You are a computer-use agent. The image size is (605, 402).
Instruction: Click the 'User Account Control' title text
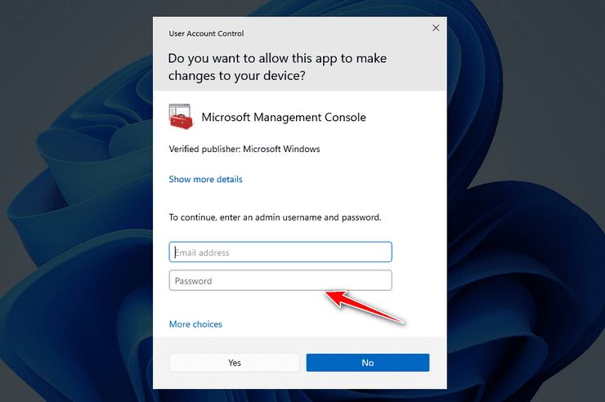(206, 33)
